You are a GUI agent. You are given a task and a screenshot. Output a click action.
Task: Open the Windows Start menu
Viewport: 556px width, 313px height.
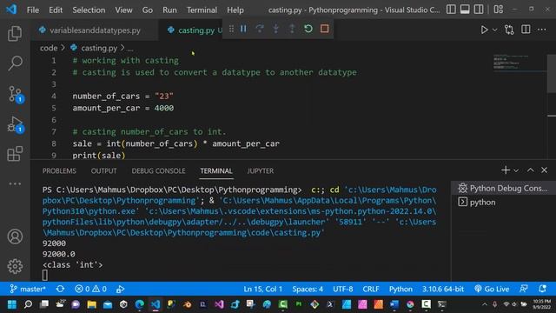(x=12, y=304)
